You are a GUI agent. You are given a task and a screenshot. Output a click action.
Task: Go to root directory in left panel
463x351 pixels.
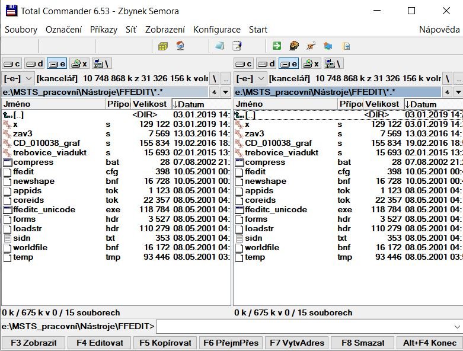pos(216,78)
